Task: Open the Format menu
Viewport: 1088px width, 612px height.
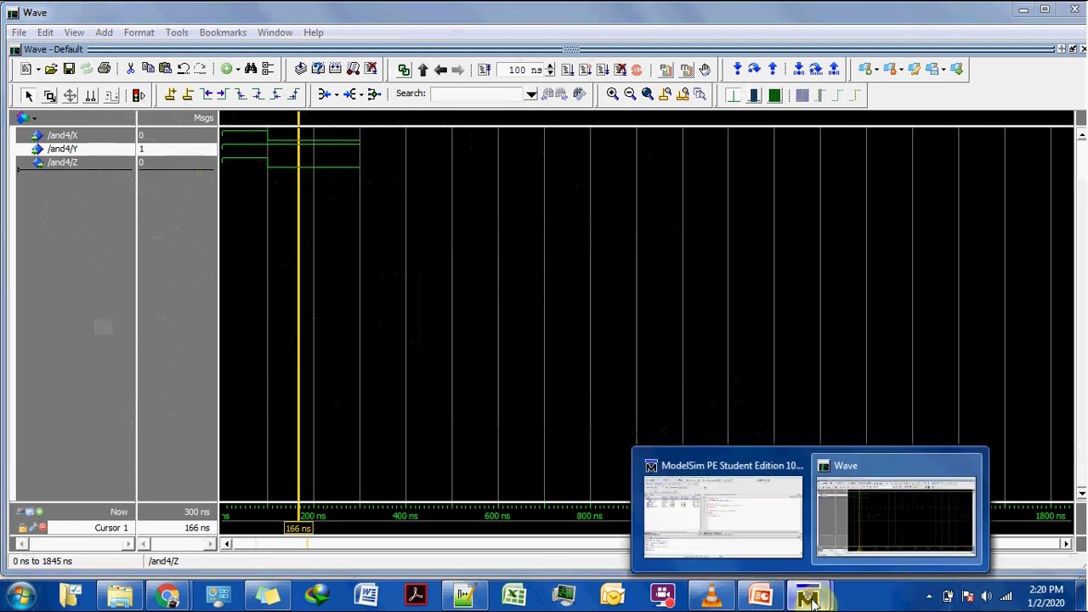Action: pos(139,32)
